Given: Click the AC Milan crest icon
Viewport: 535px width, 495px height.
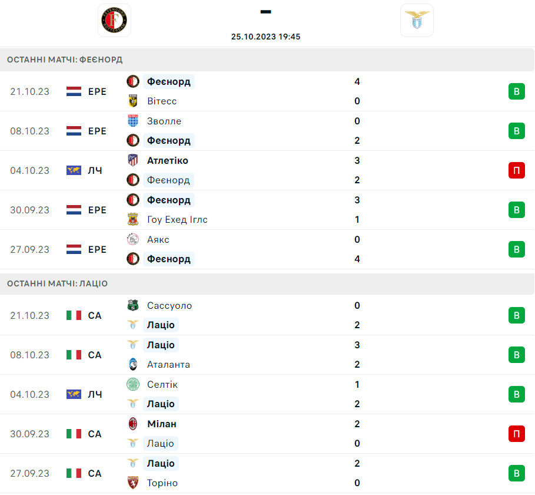Looking at the screenshot, I should 133,424.
